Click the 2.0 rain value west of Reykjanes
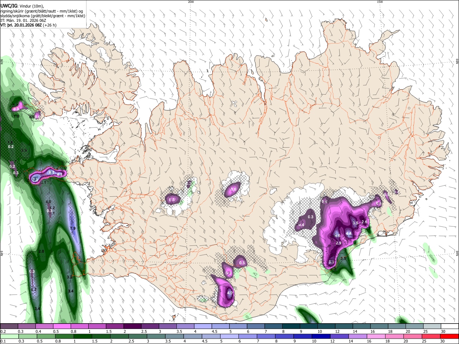 [41, 252]
